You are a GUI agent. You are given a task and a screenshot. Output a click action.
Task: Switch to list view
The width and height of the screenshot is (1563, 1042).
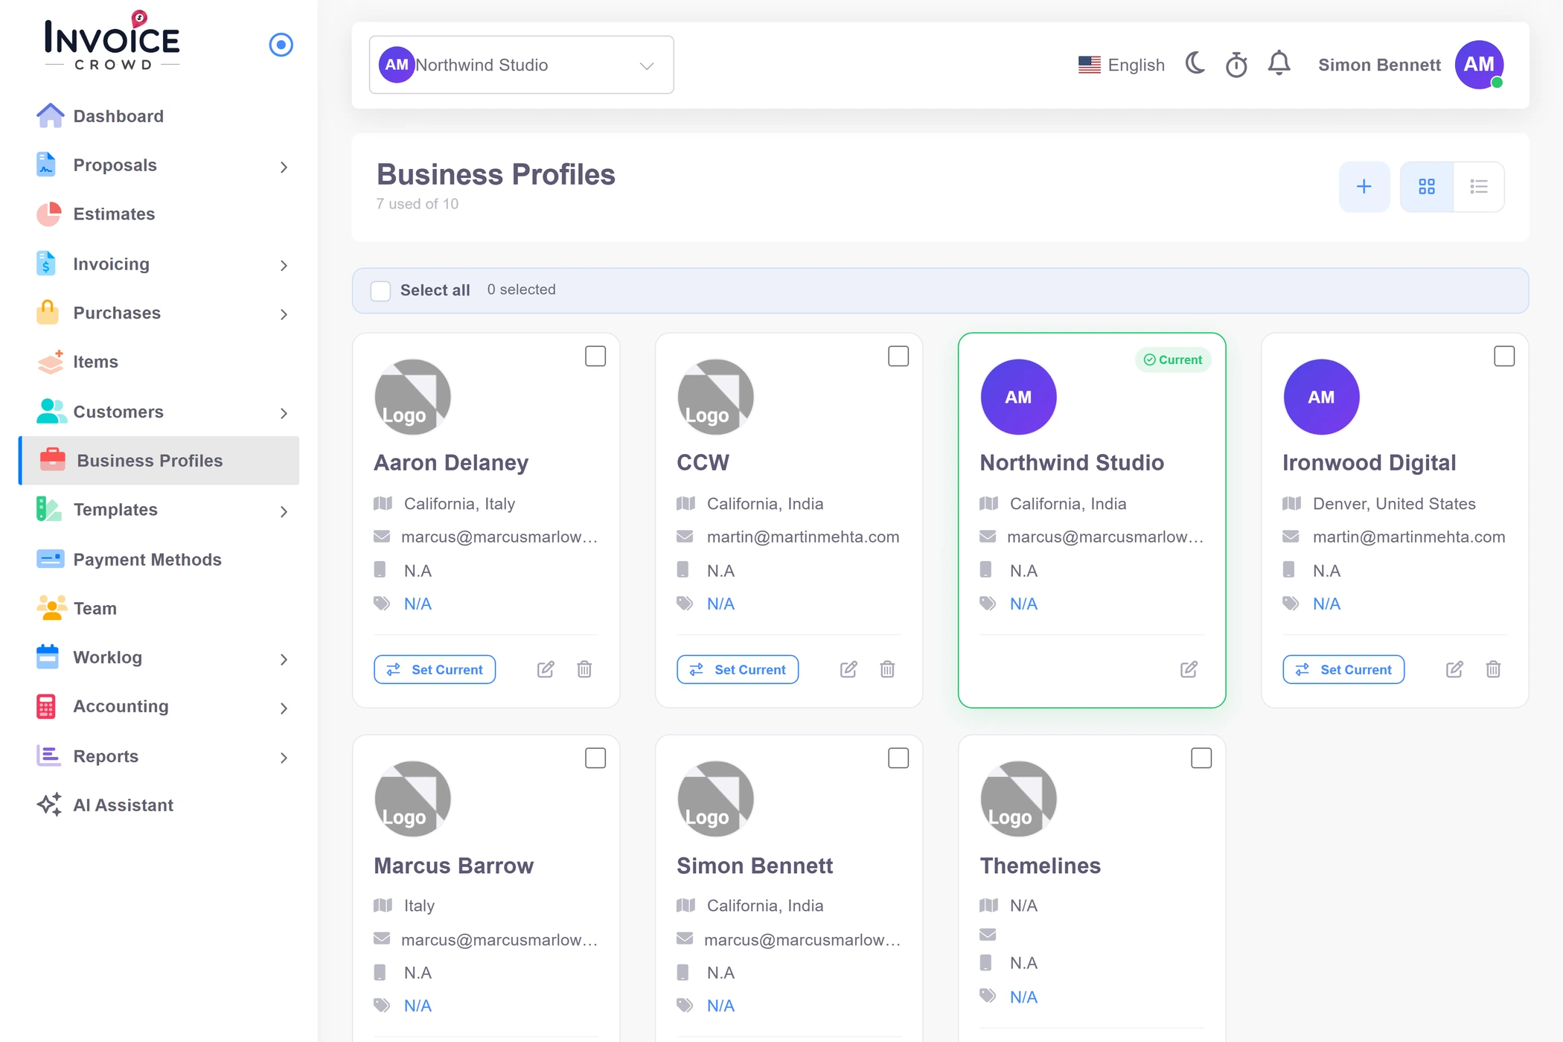tap(1478, 187)
